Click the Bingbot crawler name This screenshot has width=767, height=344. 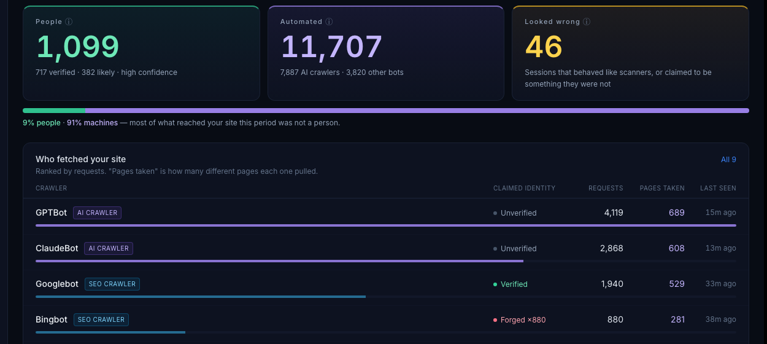tap(52, 319)
